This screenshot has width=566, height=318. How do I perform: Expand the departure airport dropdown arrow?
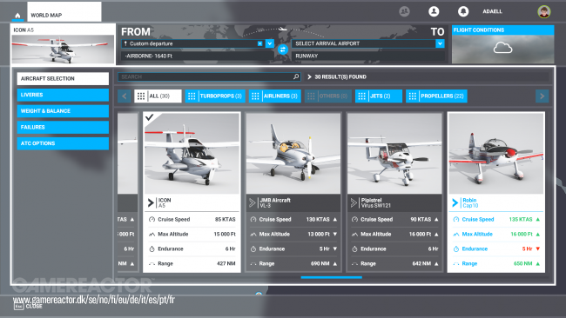[270, 43]
